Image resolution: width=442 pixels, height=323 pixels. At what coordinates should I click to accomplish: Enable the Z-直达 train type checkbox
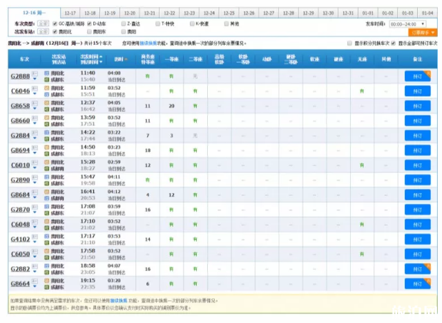[124, 24]
